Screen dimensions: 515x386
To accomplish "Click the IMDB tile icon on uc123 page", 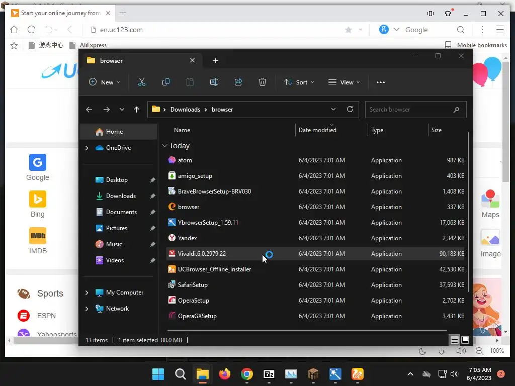I will [x=37, y=236].
